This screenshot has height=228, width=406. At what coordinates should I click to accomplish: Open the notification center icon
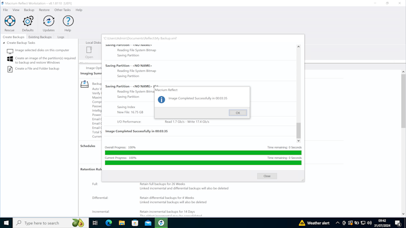click(398, 223)
